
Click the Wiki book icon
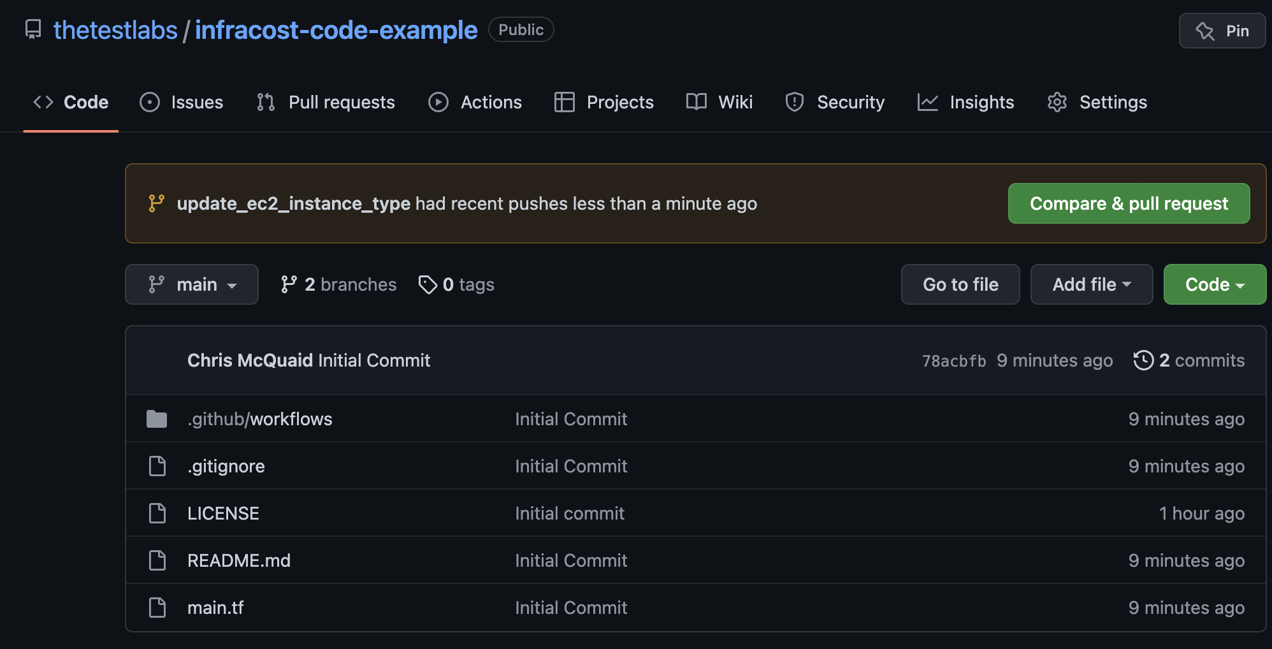[697, 102]
